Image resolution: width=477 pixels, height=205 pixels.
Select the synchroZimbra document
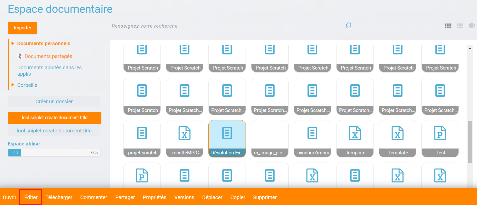click(x=312, y=139)
